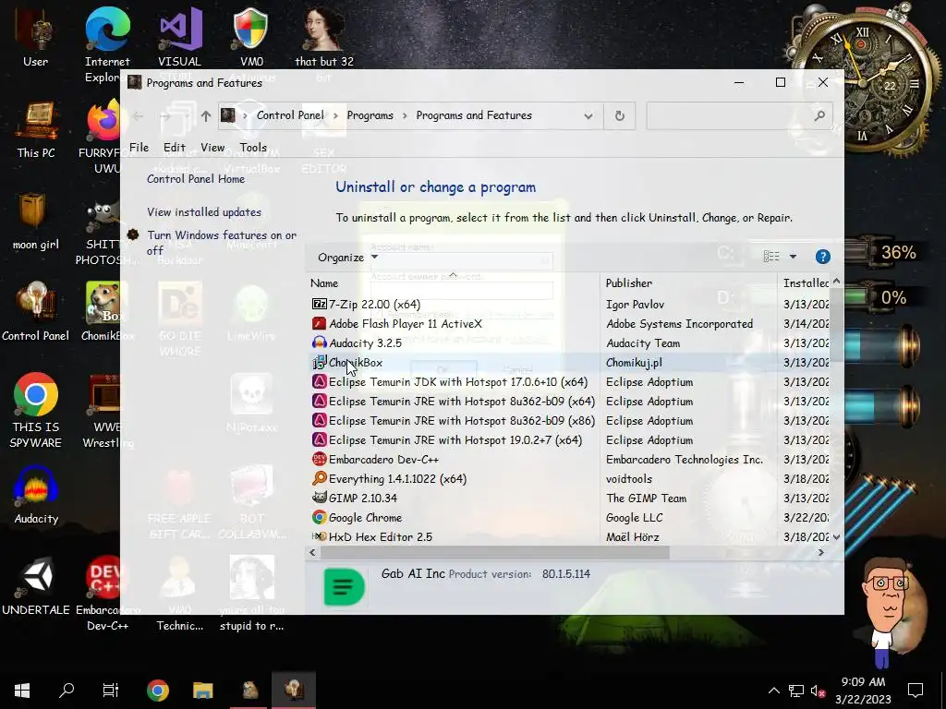946x709 pixels.
Task: Open Task View on taskbar
Action: pyautogui.click(x=111, y=690)
